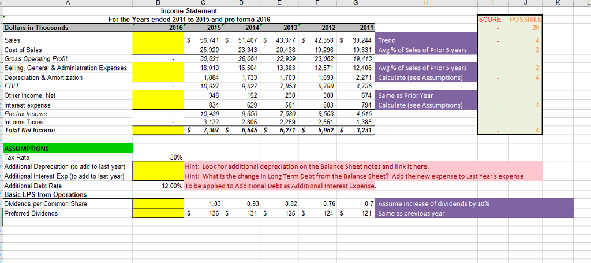
Task: Click the red SCORE header cell
Action: 489,20
